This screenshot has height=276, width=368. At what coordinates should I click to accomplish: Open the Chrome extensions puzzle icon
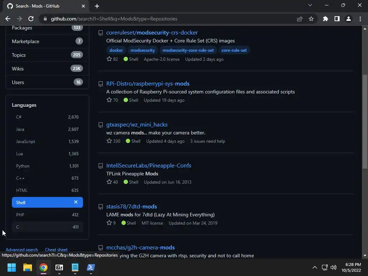pyautogui.click(x=326, y=19)
